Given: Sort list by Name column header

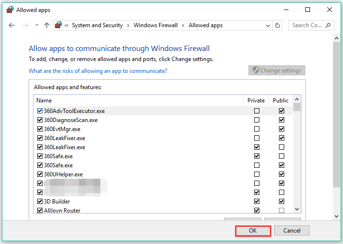Looking at the screenshot, I should coord(138,101).
